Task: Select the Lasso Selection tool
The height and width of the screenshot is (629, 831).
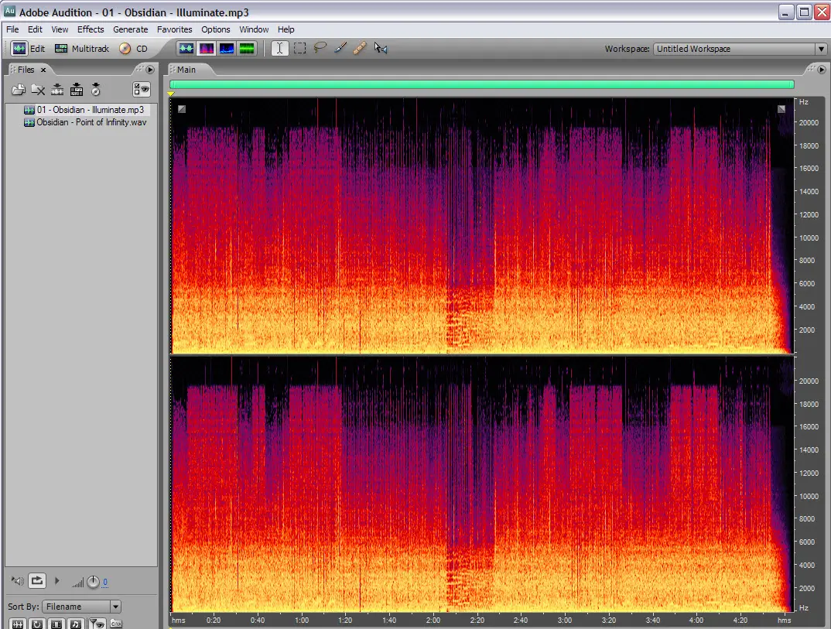Action: 320,49
